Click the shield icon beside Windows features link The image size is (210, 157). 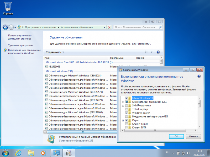5,50
